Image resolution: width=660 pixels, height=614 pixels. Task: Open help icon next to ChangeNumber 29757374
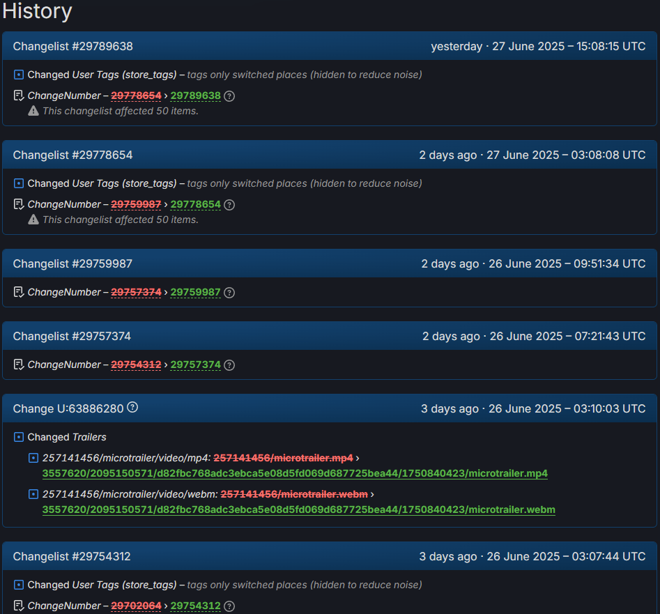[229, 365]
